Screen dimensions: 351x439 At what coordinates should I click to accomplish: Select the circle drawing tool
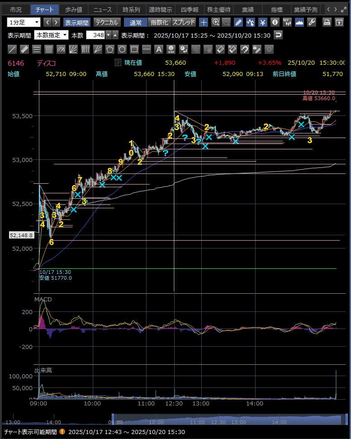pos(122,49)
